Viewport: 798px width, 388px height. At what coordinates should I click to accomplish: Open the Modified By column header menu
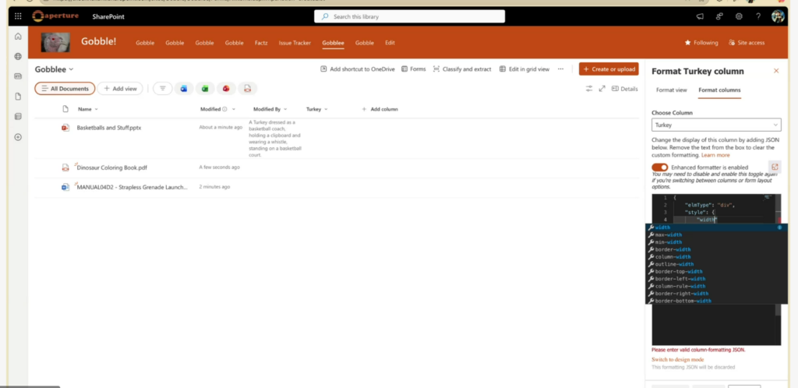tap(270, 109)
